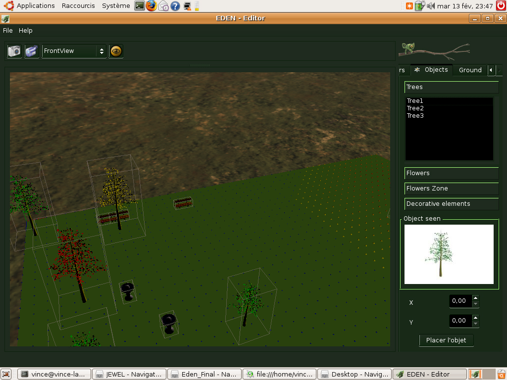Click the Object seen tree preview
Image resolution: width=507 pixels, height=380 pixels.
tap(449, 254)
